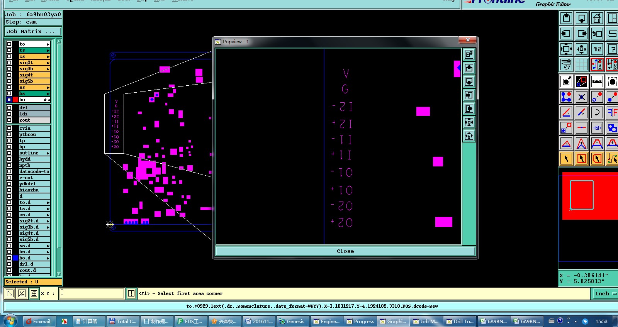This screenshot has width=618, height=327.
Task: Click the Close button in Popview
Action: (345, 251)
